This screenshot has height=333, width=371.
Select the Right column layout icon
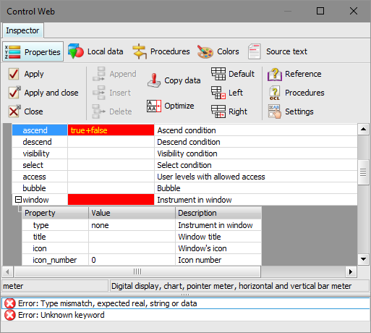tap(218, 111)
